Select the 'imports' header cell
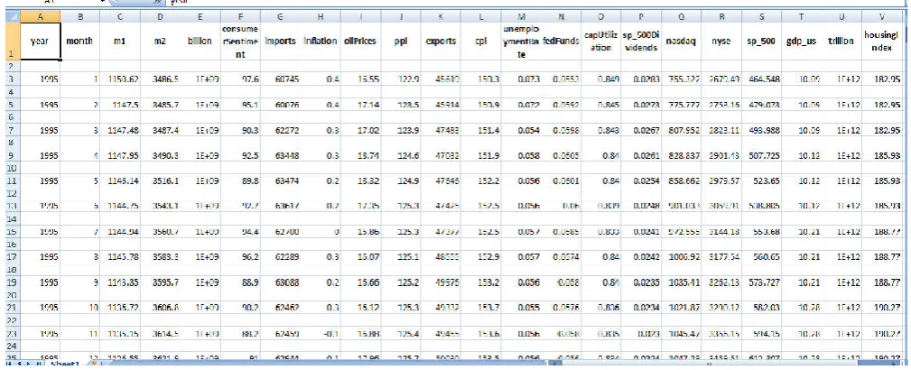 281,42
